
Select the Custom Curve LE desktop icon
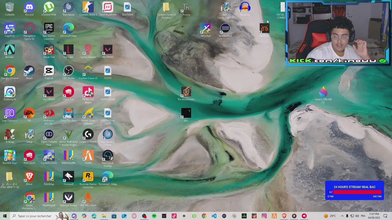pos(88,72)
